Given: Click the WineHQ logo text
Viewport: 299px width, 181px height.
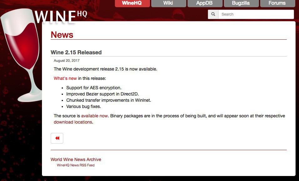Looking at the screenshot, I should (x=61, y=17).
